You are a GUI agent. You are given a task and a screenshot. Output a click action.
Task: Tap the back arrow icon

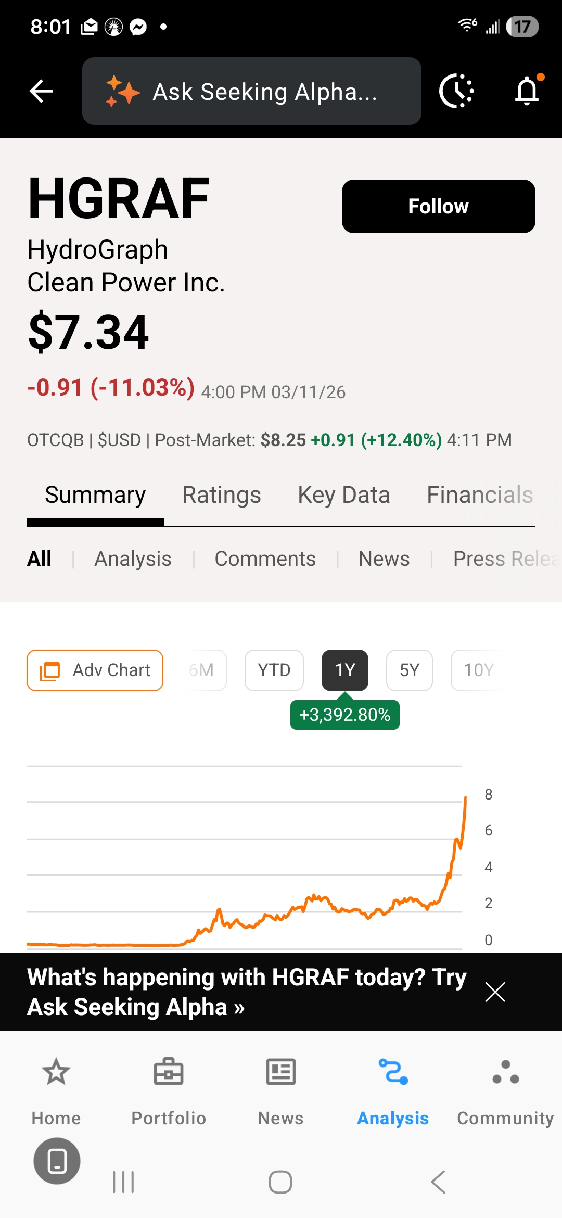coord(42,92)
